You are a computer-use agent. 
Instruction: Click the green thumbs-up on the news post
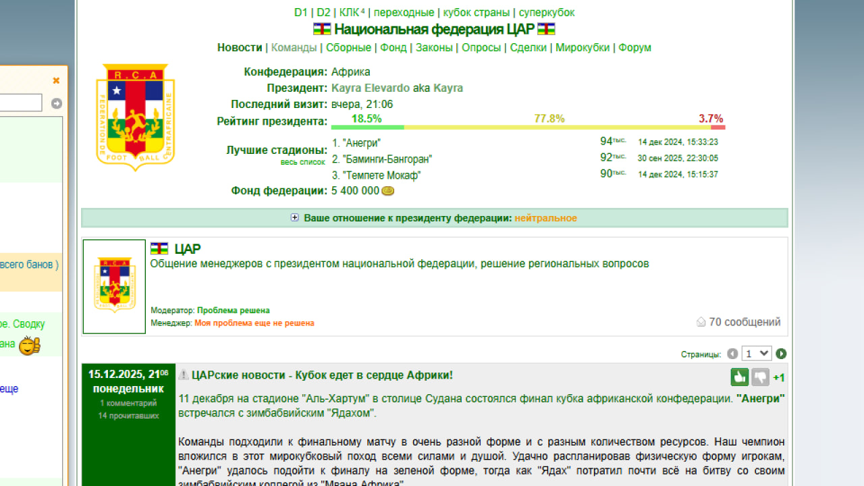738,377
